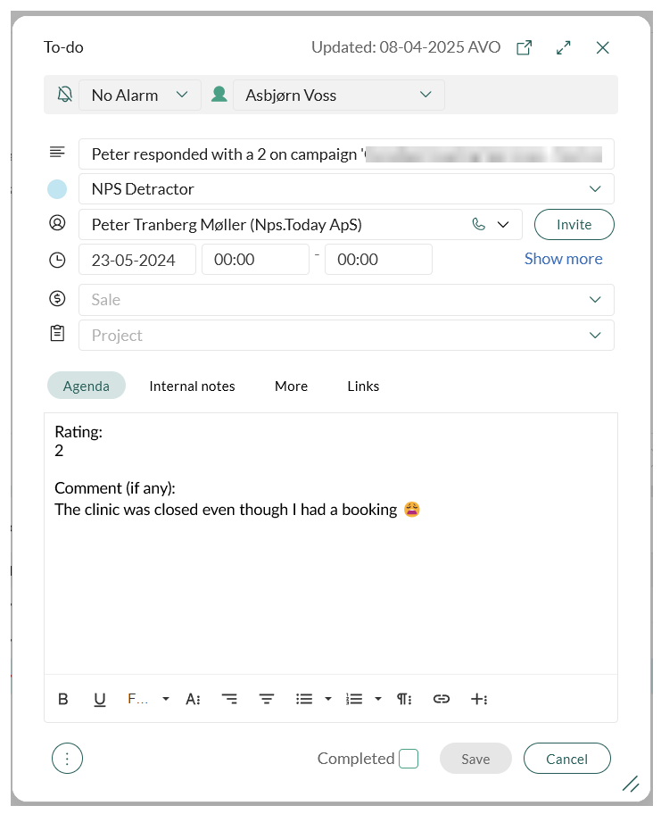Click the date field 23-05-2024
This screenshot has width=661, height=814.
(x=137, y=260)
